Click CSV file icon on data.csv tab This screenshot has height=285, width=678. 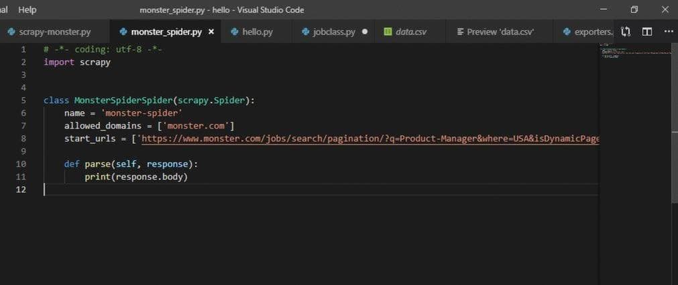pyautogui.click(x=388, y=32)
